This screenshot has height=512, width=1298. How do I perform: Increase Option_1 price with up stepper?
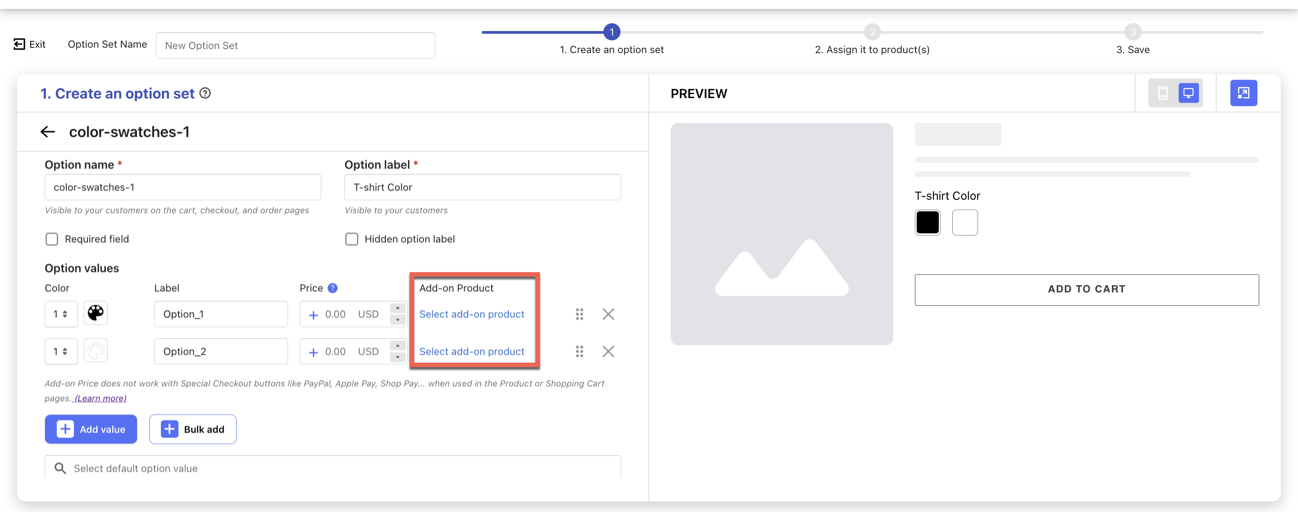click(398, 308)
